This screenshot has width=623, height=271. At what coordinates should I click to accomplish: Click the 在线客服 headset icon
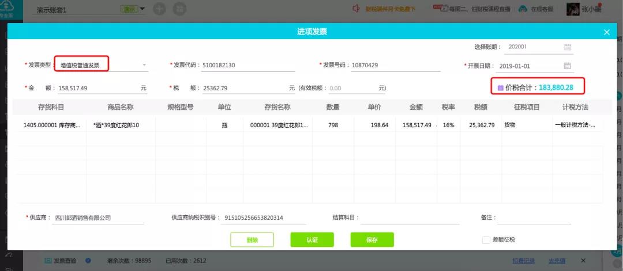523,9
